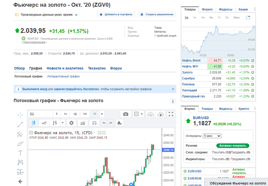Click Добавить в портфель button
The height and width of the screenshot is (186, 268).
point(116,15)
